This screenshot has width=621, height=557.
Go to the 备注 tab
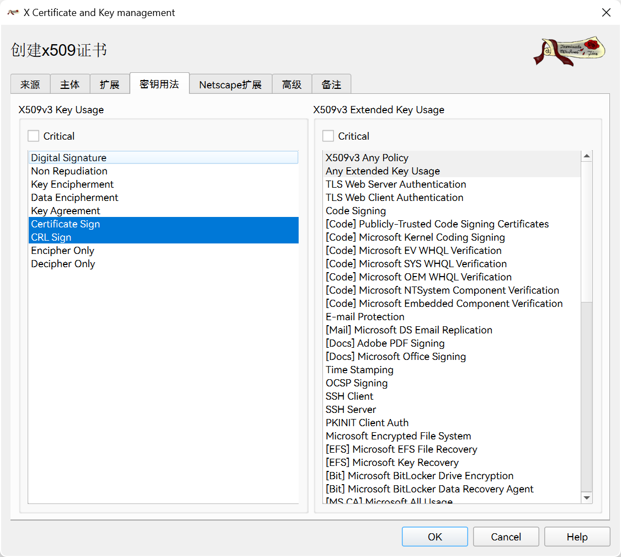pos(332,84)
